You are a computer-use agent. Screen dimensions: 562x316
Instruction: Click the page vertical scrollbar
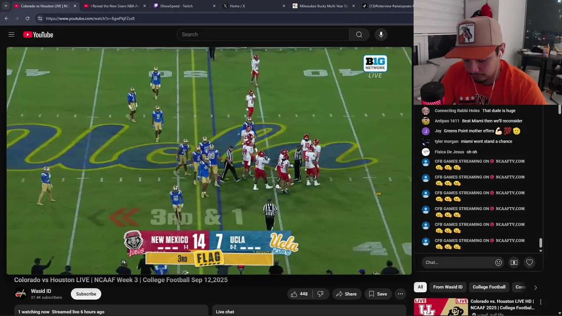point(560,110)
